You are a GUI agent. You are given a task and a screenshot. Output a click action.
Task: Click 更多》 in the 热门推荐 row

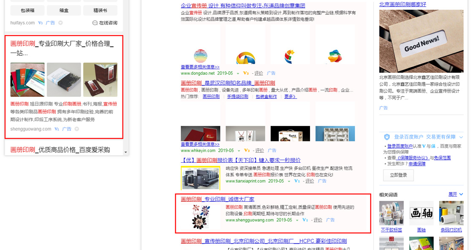pos(290,97)
